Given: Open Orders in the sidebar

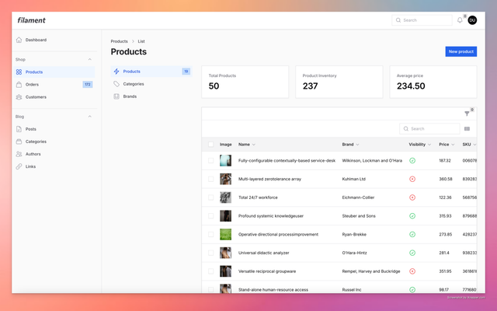Looking at the screenshot, I should [x=54, y=85].
